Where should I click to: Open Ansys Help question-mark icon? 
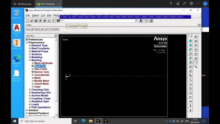point(53,21)
